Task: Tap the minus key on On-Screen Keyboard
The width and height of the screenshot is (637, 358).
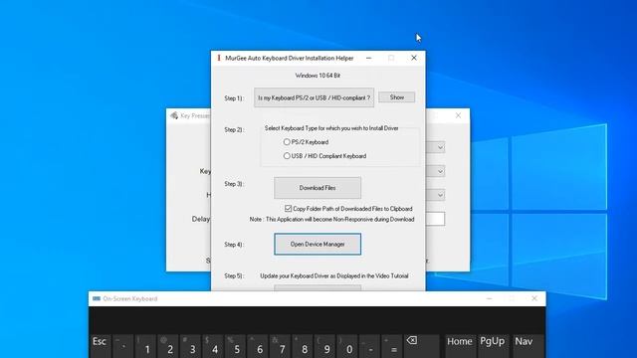Action: pyautogui.click(x=369, y=346)
